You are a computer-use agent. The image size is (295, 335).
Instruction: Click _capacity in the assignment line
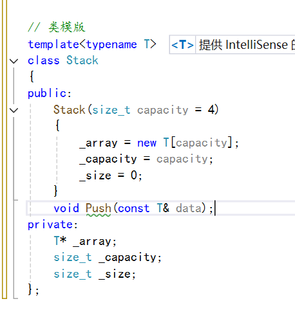[x=108, y=159]
